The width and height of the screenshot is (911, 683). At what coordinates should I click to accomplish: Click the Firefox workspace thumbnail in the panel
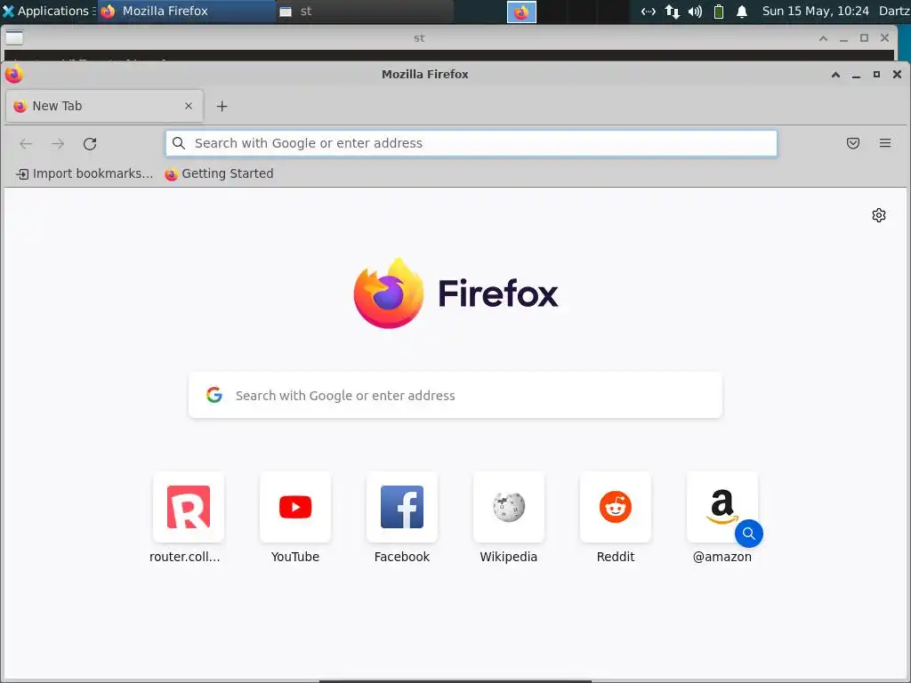point(521,12)
